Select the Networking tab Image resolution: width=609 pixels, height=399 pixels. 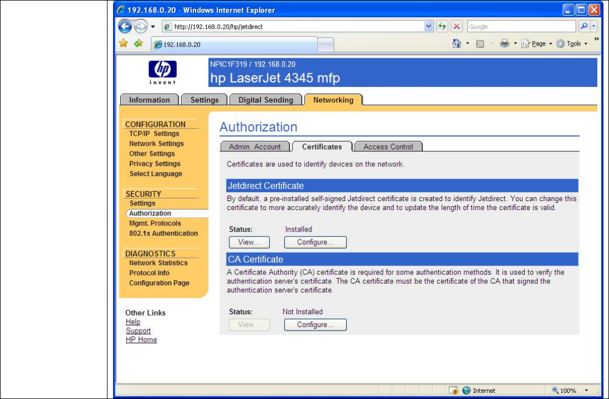[333, 100]
